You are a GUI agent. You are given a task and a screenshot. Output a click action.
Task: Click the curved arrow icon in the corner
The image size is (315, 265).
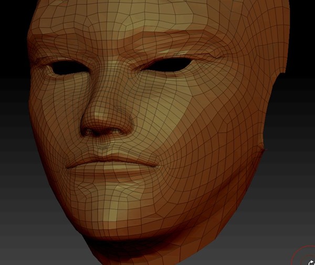311,262
